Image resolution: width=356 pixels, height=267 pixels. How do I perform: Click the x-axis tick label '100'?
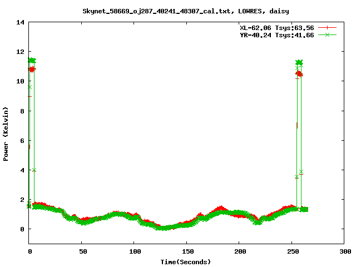tap(135, 251)
